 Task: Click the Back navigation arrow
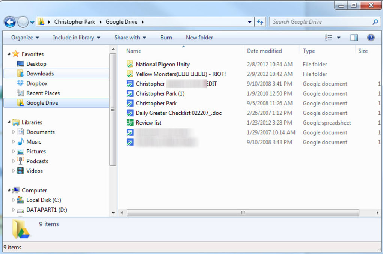[10, 22]
